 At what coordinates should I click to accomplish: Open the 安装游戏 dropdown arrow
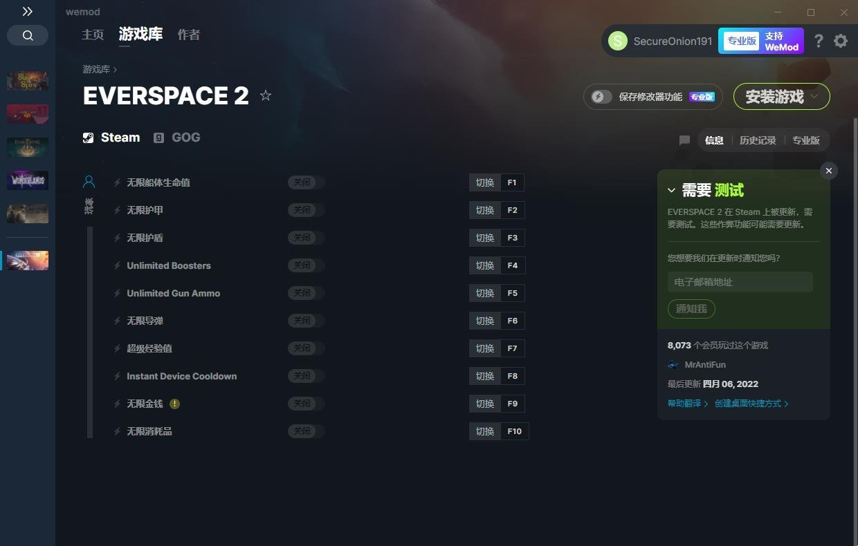814,97
